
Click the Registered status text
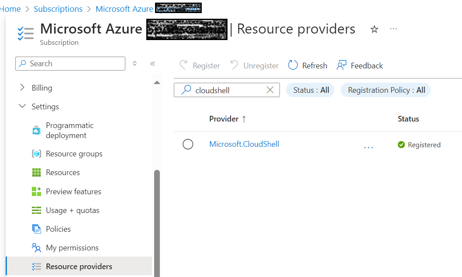click(424, 145)
